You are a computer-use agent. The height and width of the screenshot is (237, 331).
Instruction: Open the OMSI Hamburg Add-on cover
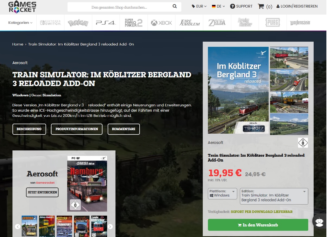[87, 184]
